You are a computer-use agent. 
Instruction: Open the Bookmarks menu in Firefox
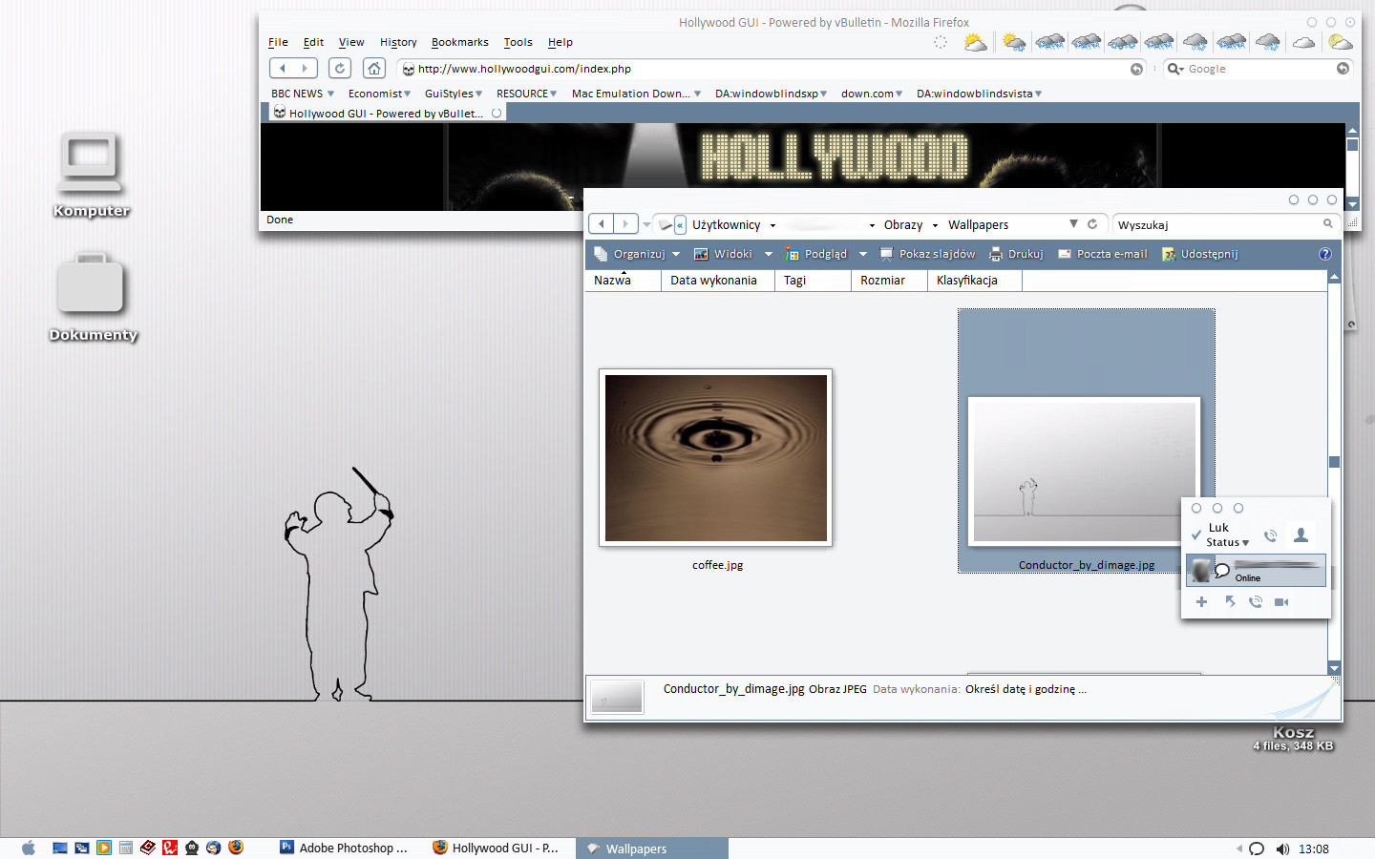pos(459,42)
